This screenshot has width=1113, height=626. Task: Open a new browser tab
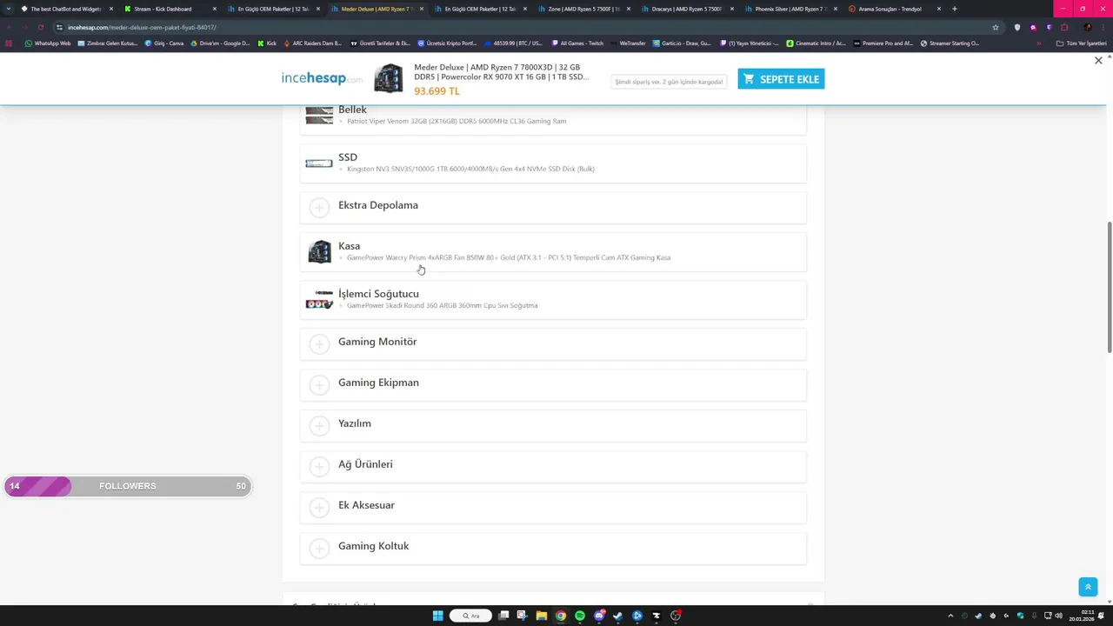tap(955, 9)
